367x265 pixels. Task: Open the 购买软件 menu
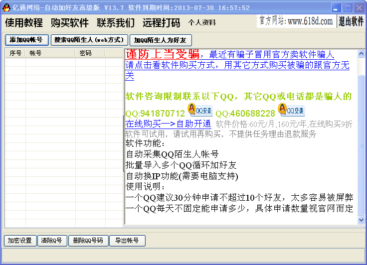click(x=69, y=23)
